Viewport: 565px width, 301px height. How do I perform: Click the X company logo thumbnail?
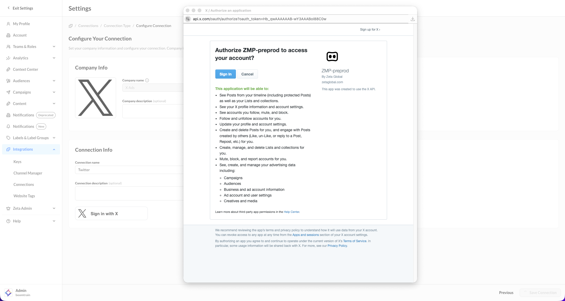(x=96, y=98)
